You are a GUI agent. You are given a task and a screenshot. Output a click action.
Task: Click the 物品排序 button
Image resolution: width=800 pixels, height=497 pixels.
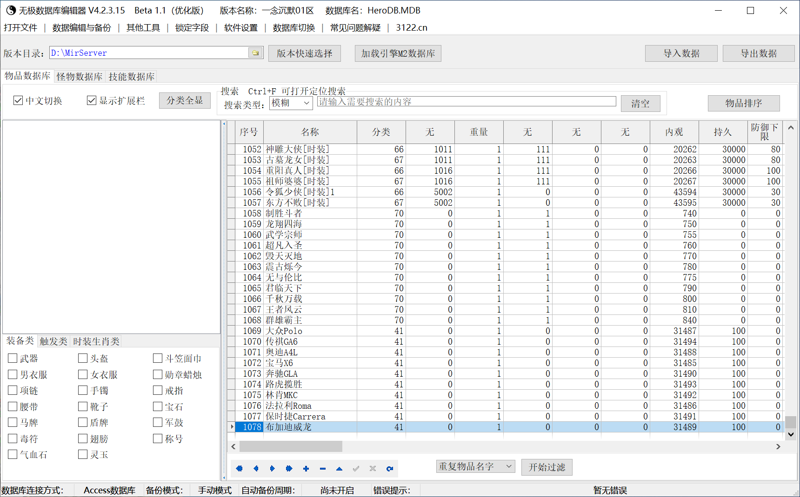click(x=744, y=103)
